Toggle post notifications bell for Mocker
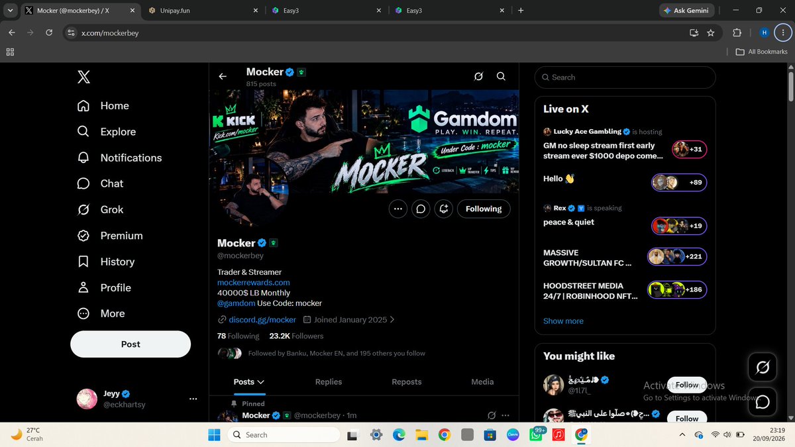The height and width of the screenshot is (447, 795). (x=444, y=209)
